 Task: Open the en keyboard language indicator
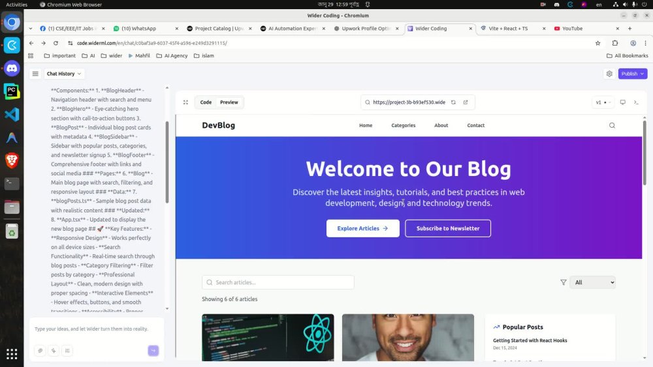pyautogui.click(x=599, y=5)
